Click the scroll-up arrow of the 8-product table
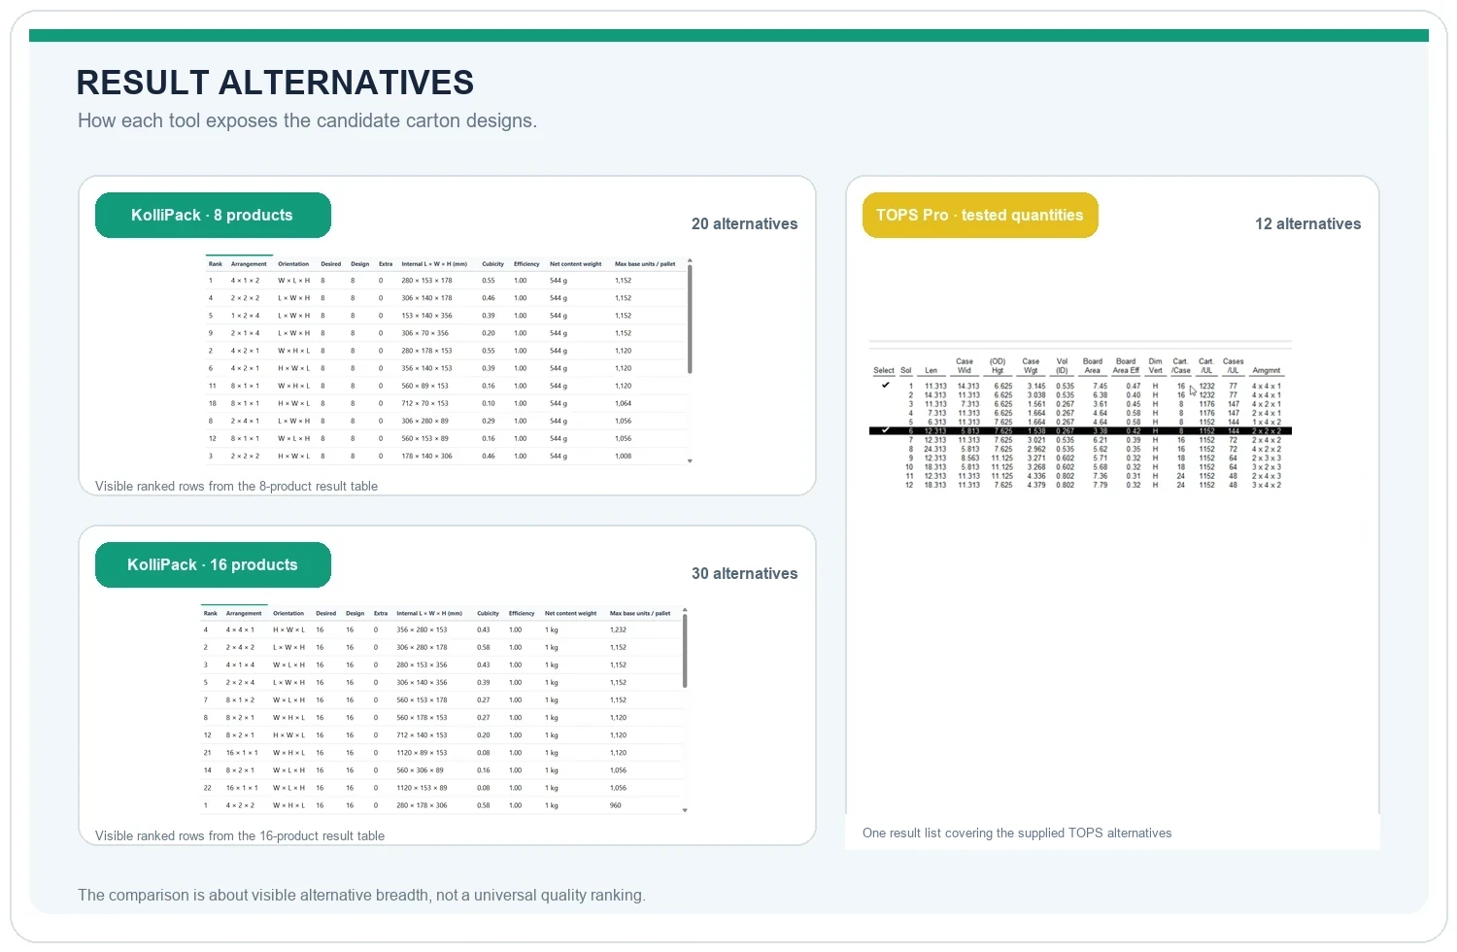The image size is (1457, 952). (690, 260)
